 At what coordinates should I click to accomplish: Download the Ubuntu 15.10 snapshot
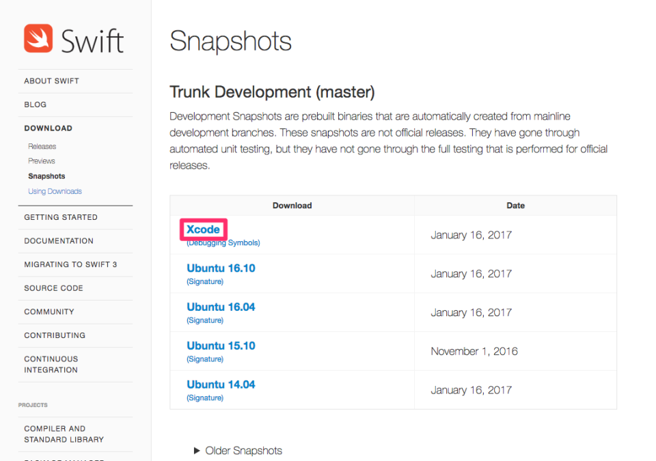[221, 346]
